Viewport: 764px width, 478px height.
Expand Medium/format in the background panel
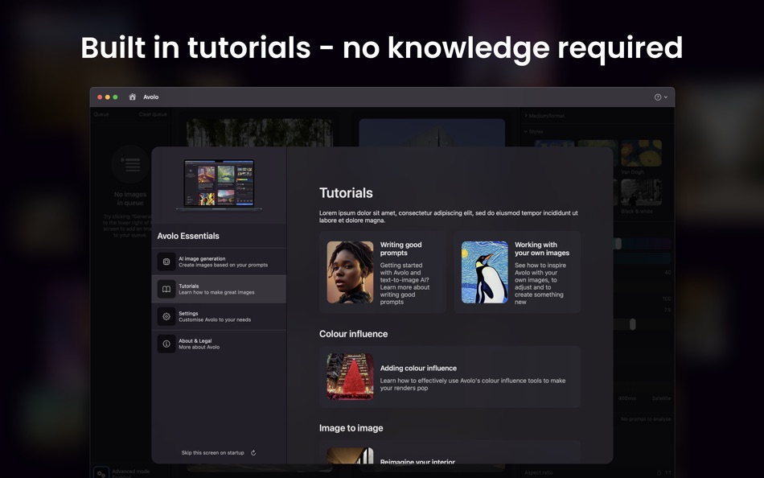(544, 116)
